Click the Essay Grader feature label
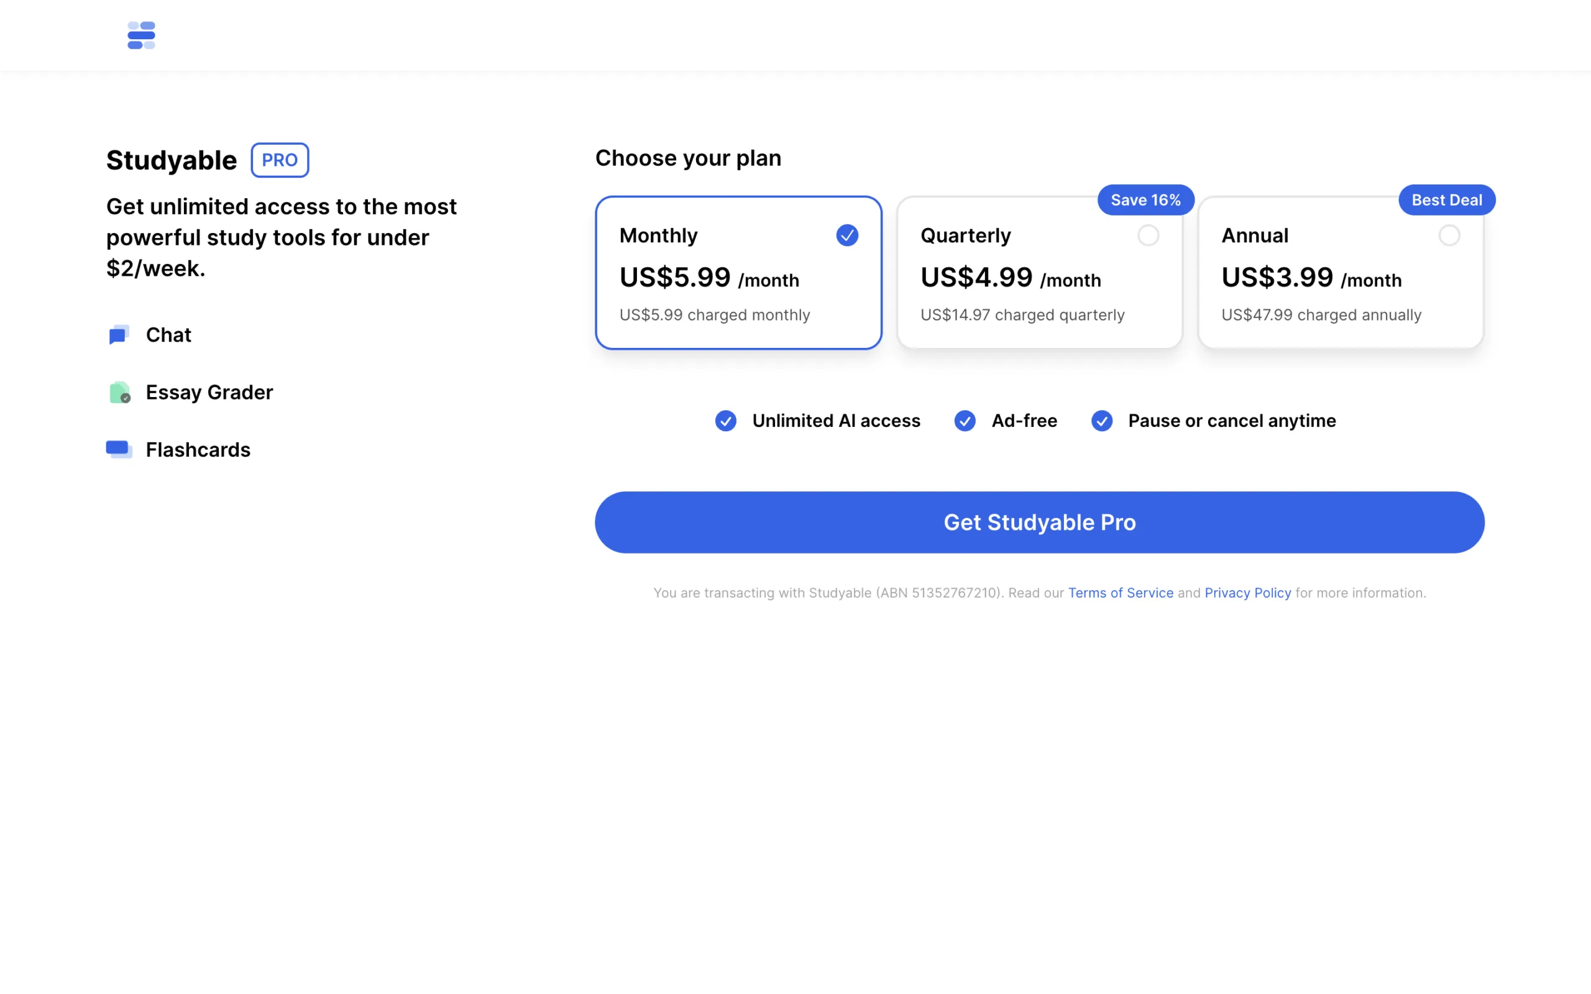The width and height of the screenshot is (1591, 994). (x=209, y=393)
